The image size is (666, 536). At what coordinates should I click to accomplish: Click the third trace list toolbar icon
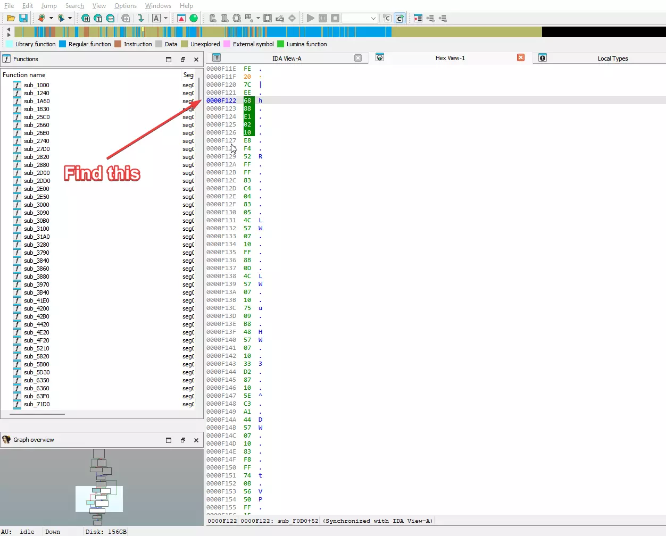click(443, 18)
